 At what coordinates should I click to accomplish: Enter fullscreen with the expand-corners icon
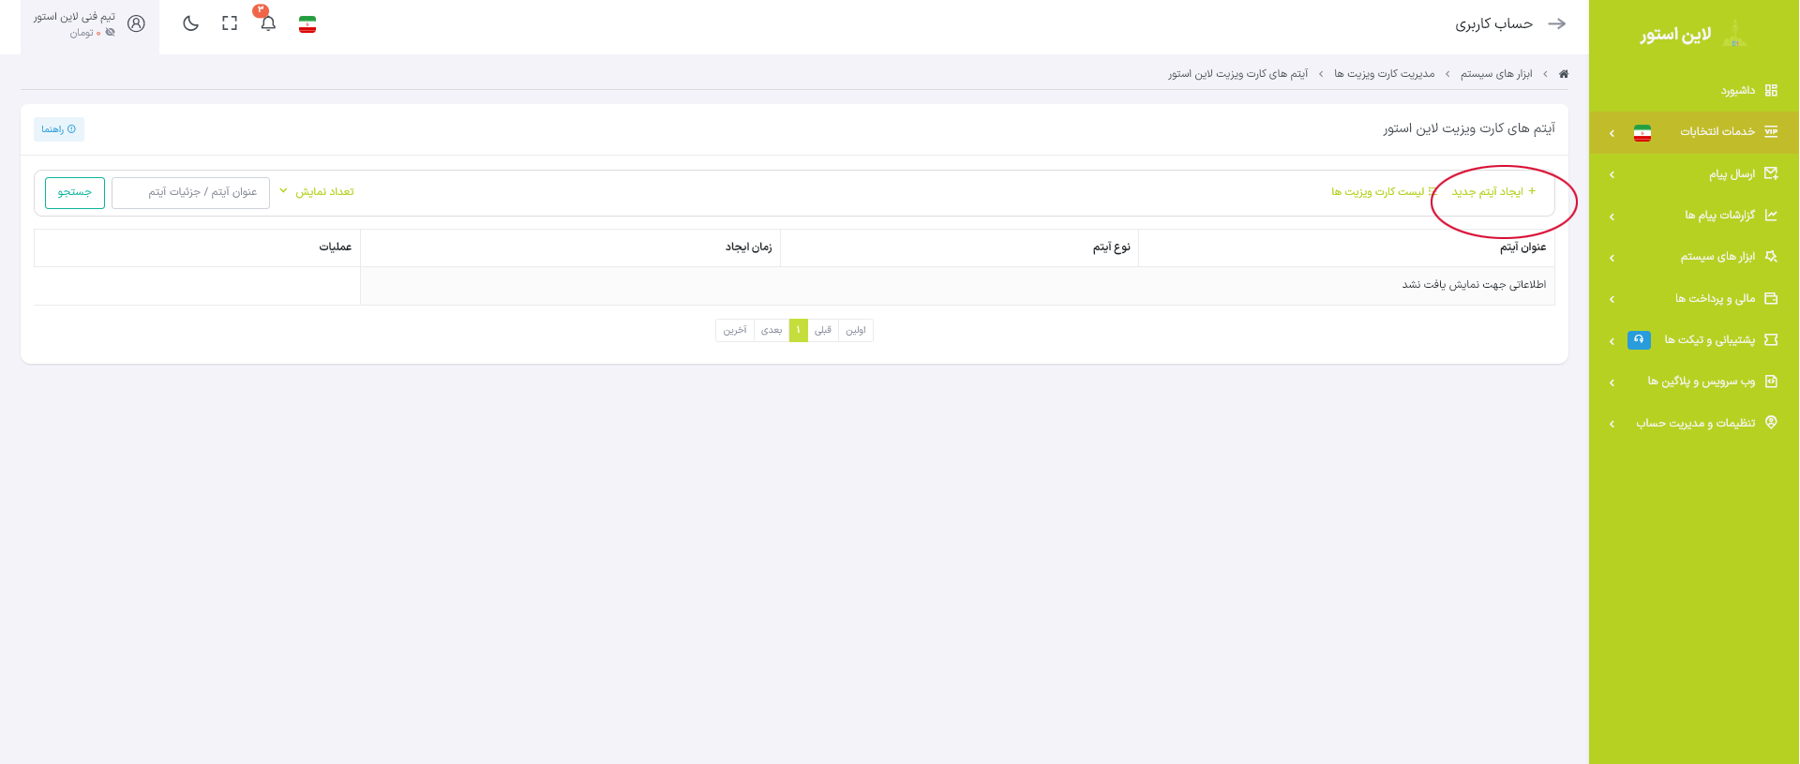click(230, 23)
